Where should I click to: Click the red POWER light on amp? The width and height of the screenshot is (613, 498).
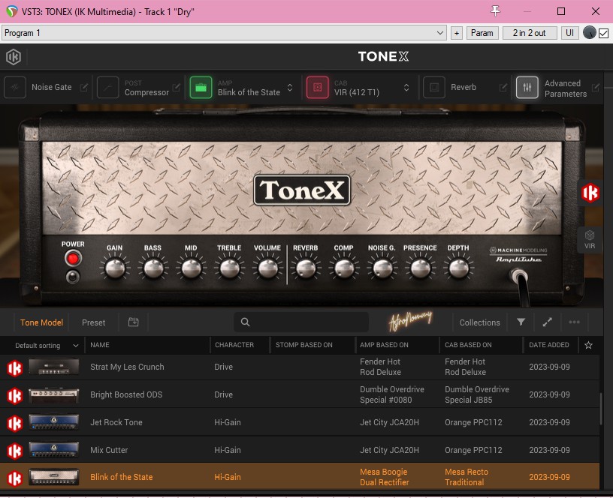click(73, 258)
